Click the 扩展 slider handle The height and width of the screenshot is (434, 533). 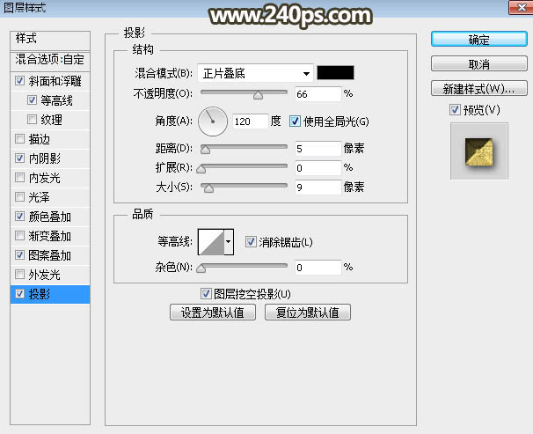click(201, 169)
